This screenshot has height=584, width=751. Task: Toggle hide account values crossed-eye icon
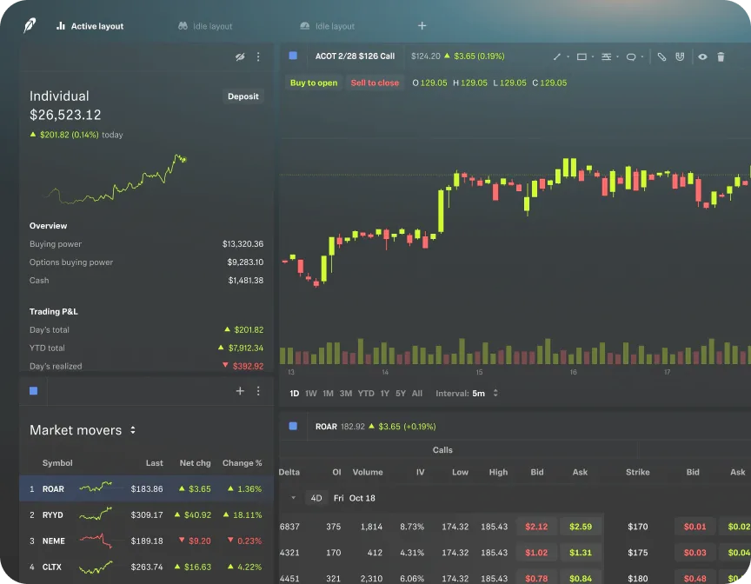240,57
